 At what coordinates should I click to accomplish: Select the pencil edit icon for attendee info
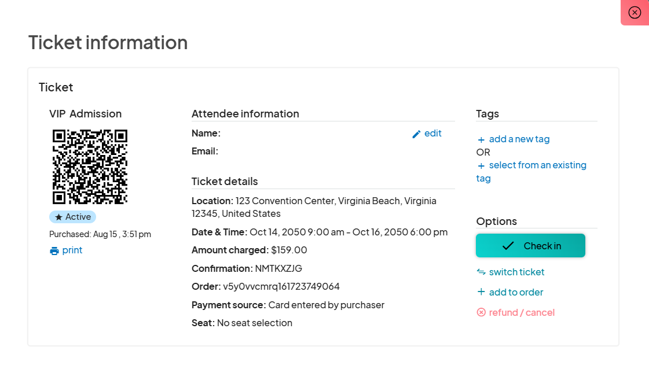click(416, 134)
